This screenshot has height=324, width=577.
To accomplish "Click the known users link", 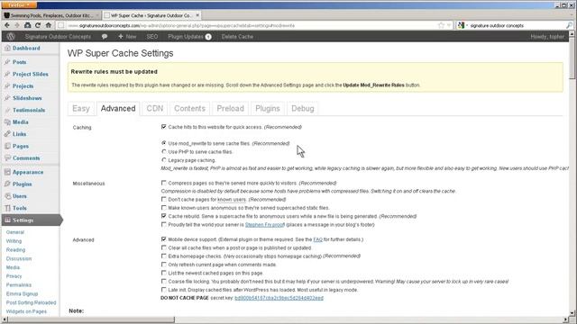I will (232, 200).
